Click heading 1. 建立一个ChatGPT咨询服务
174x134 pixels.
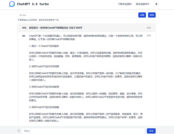pos(44,46)
